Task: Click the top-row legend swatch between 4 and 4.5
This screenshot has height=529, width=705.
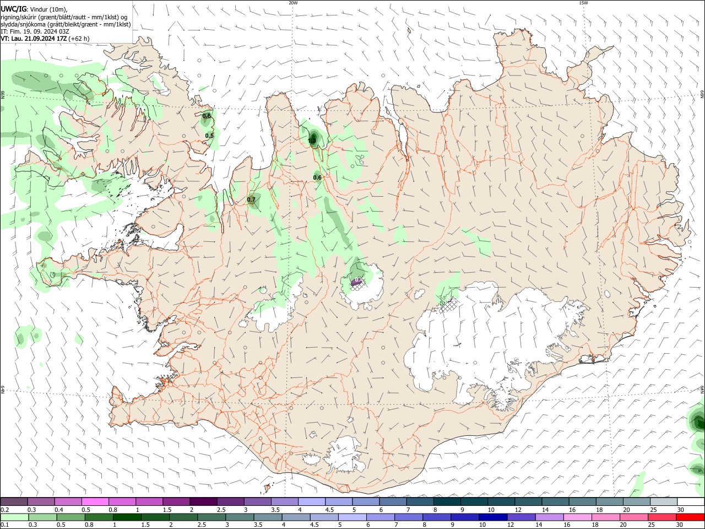Action: click(311, 501)
